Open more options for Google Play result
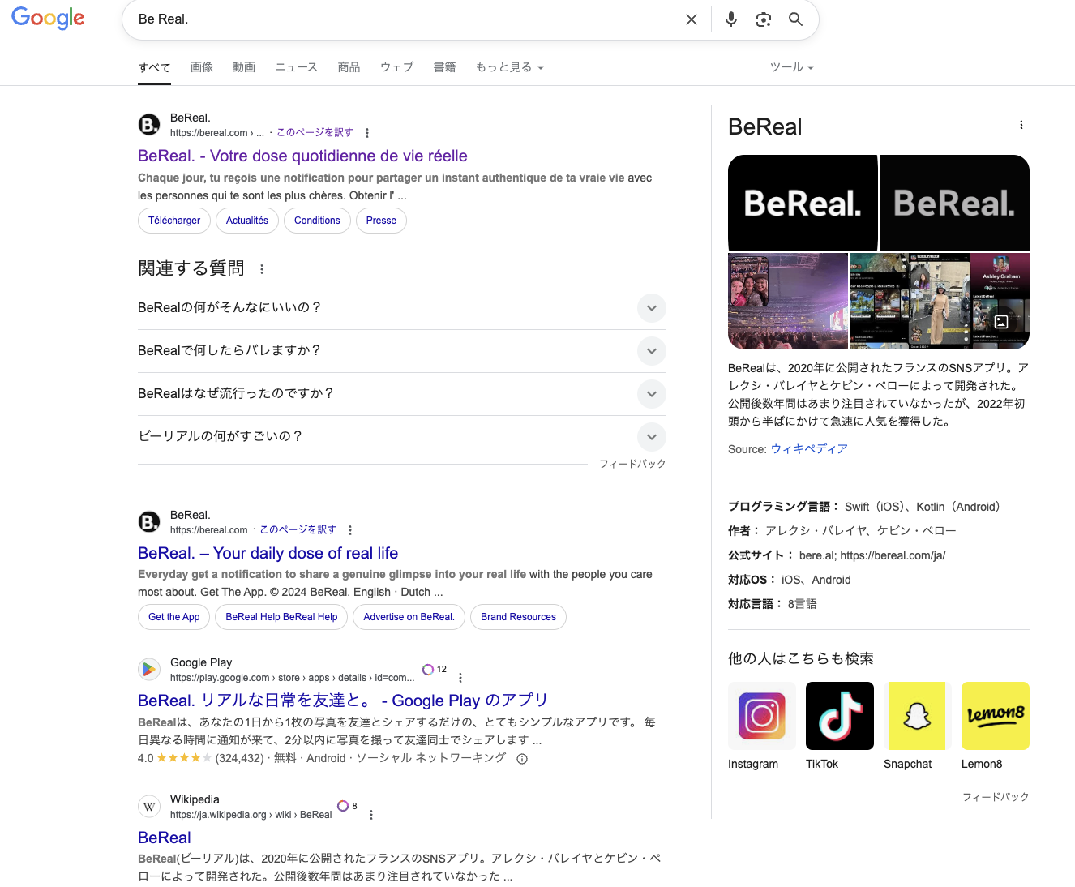This screenshot has width=1075, height=887. pyautogui.click(x=460, y=678)
